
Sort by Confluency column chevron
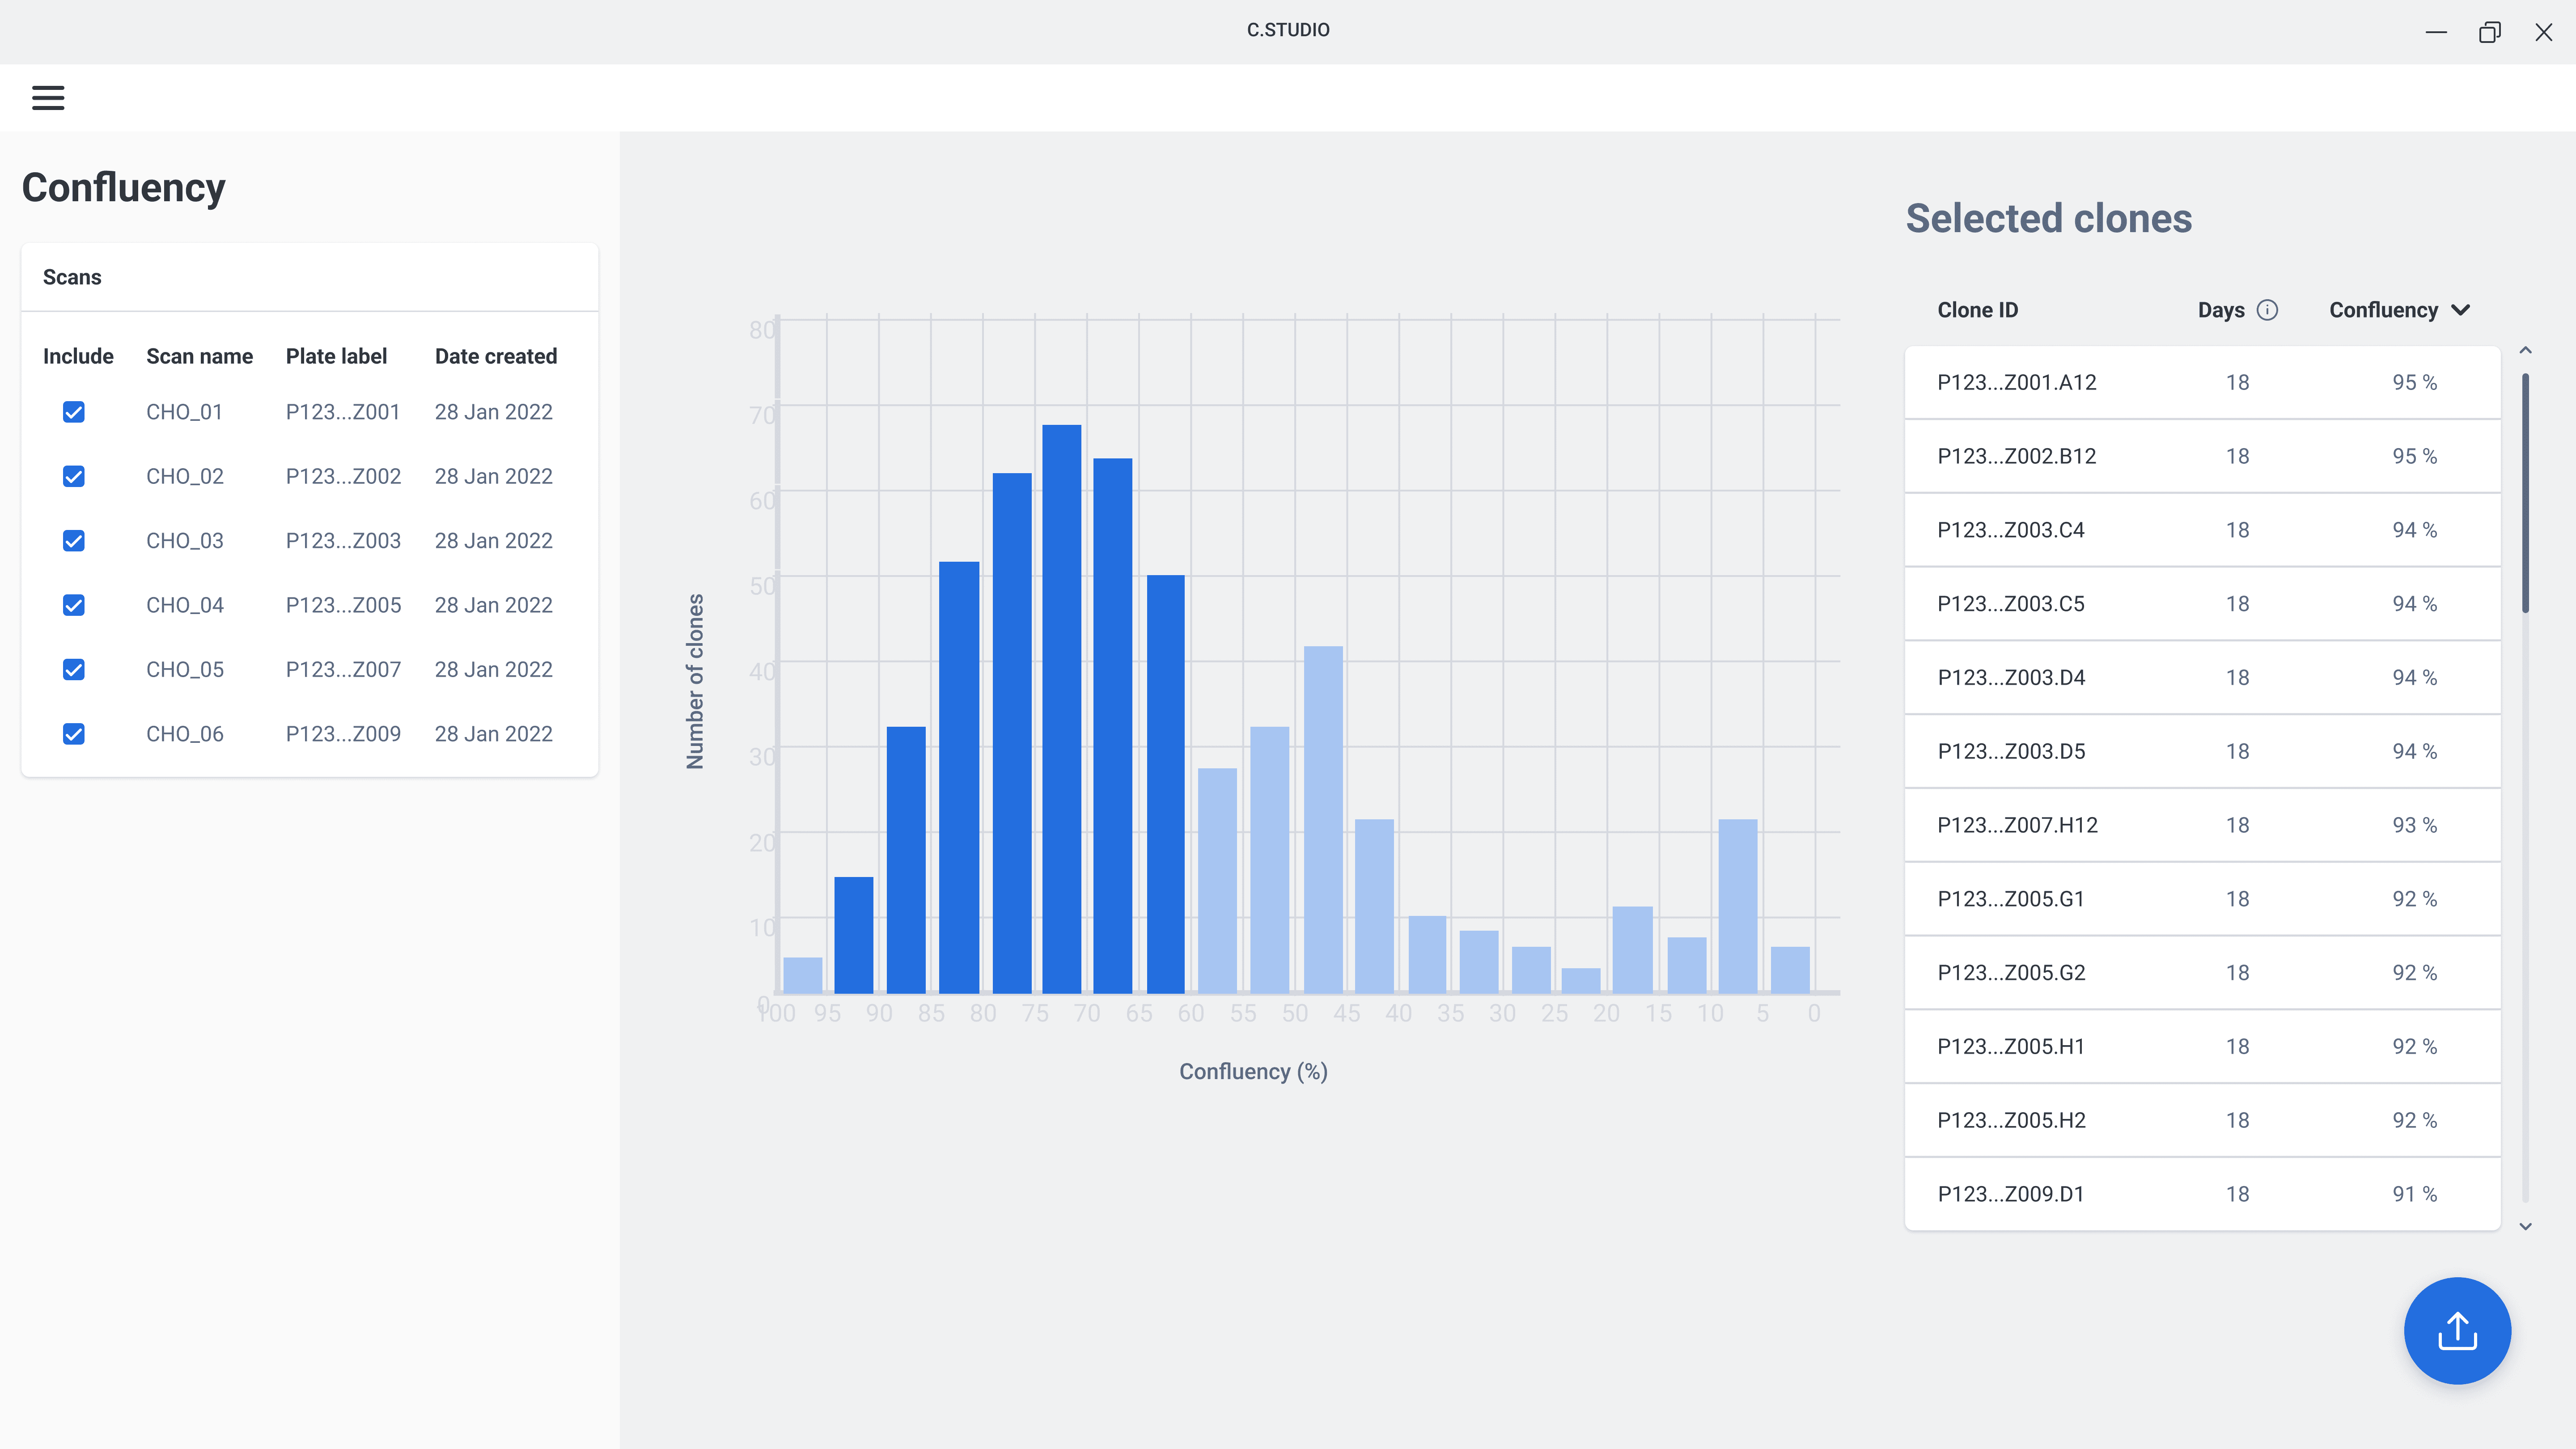(2461, 310)
